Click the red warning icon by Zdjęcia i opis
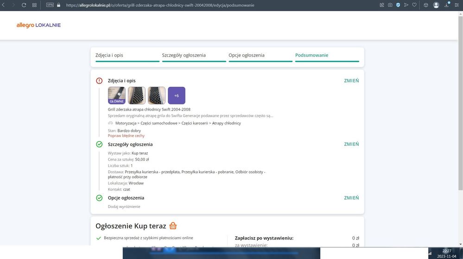This screenshot has width=463, height=259. [99, 80]
